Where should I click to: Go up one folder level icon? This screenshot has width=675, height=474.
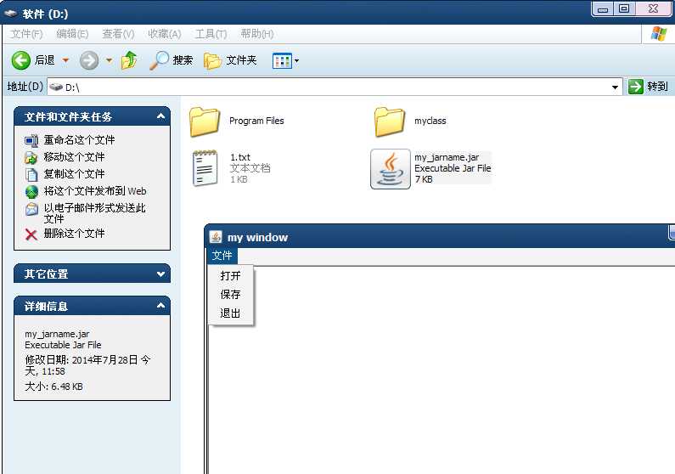click(129, 60)
